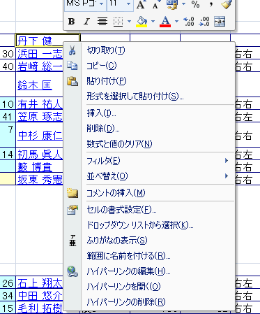Viewport: 260px width, 314px height.
Task: Toggle Italic in the mini toolbar
Action: pyautogui.click(x=86, y=22)
